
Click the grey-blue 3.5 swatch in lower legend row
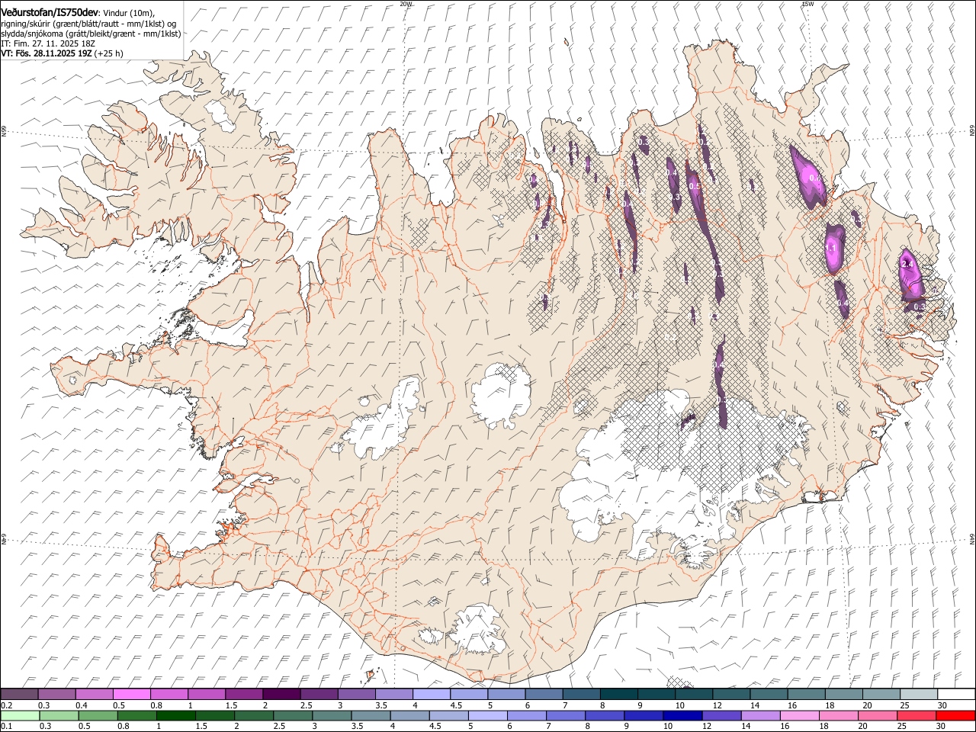point(371,716)
